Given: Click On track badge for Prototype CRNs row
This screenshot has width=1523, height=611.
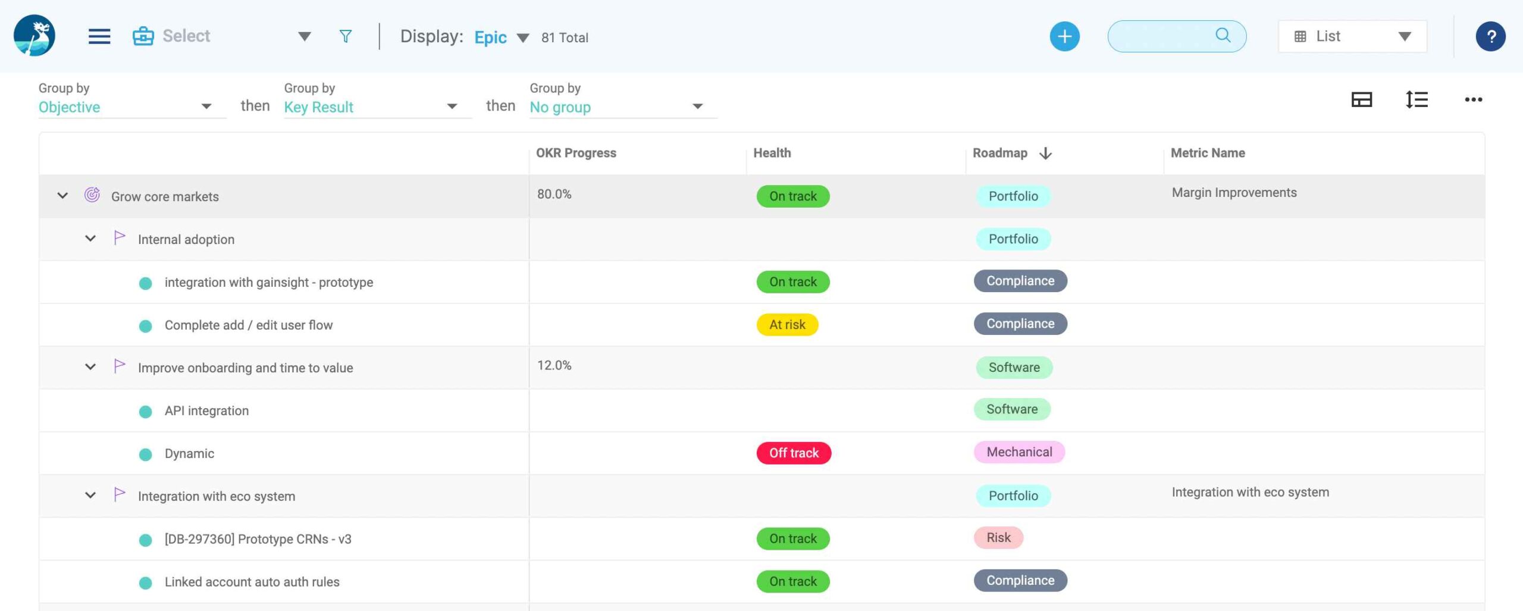Looking at the screenshot, I should [x=793, y=539].
